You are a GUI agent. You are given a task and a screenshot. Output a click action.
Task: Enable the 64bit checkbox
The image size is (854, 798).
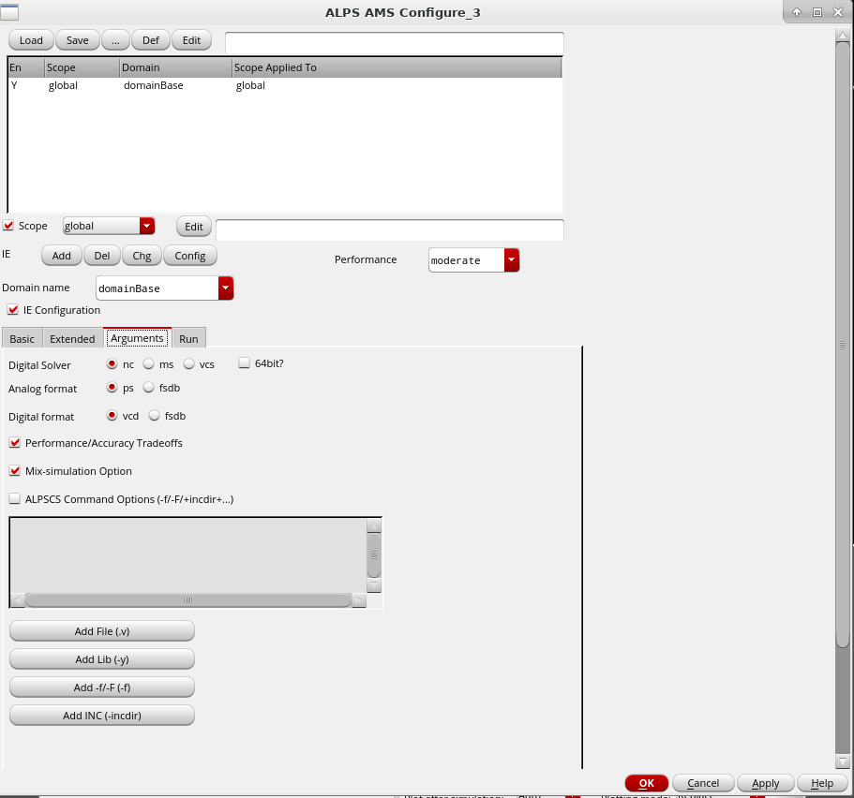(x=245, y=363)
